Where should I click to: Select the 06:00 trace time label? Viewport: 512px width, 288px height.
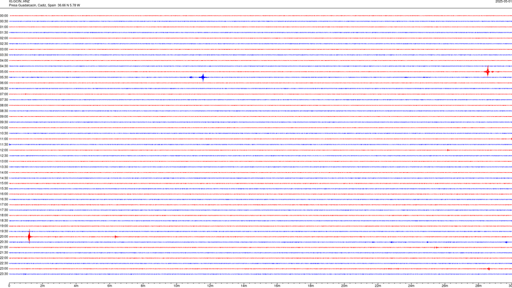click(x=4, y=83)
